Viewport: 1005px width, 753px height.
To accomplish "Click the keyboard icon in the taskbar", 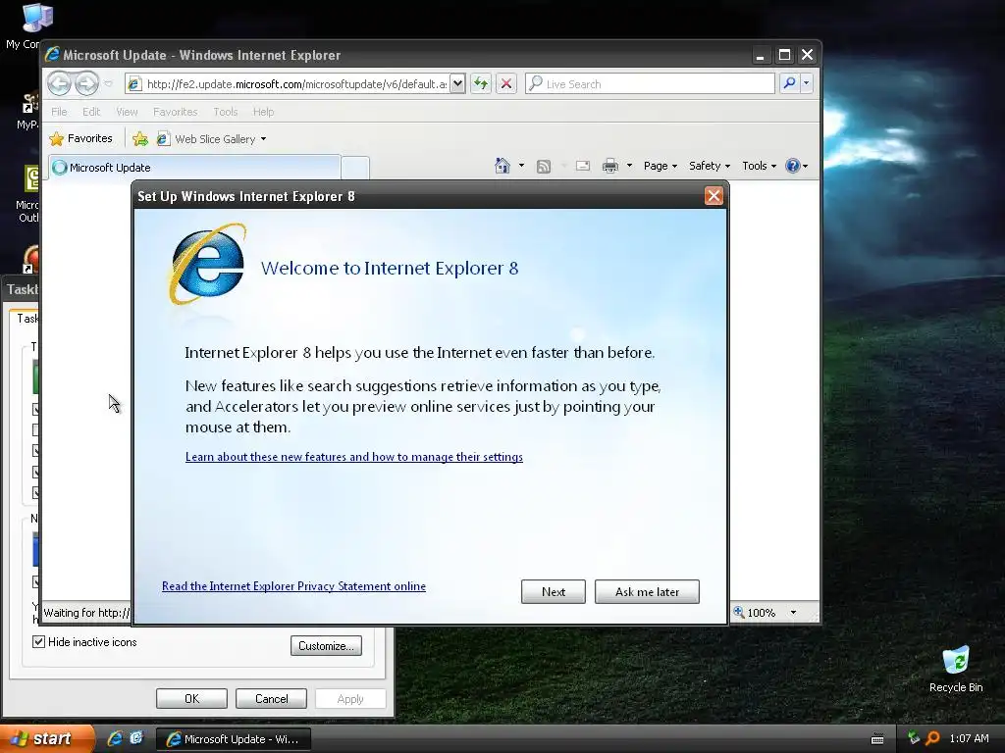I will [x=877, y=739].
